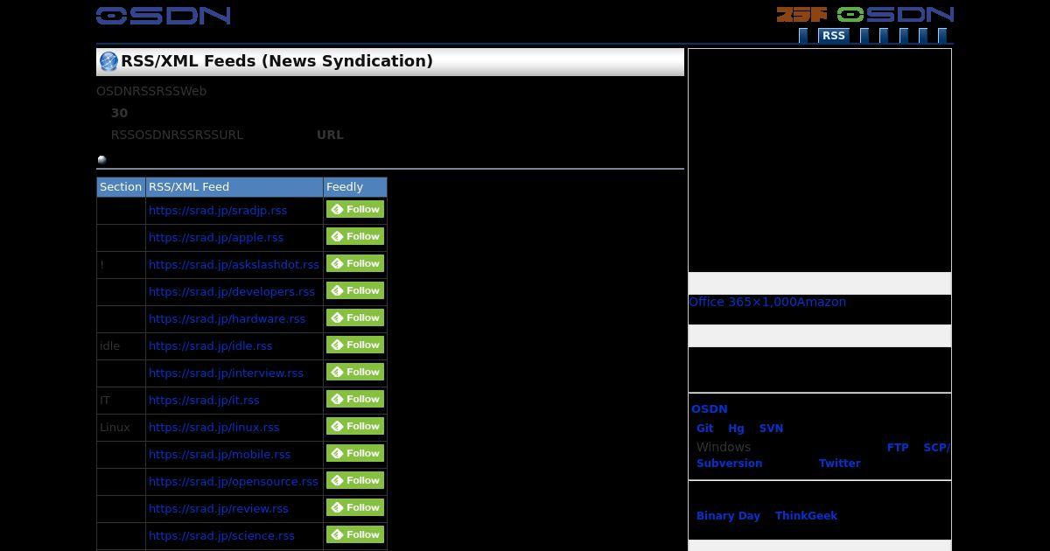Open the SVN link in the sidebar
The height and width of the screenshot is (551, 1050).
click(771, 428)
